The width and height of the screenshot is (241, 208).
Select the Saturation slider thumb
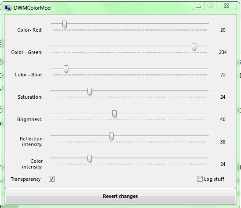(90, 92)
